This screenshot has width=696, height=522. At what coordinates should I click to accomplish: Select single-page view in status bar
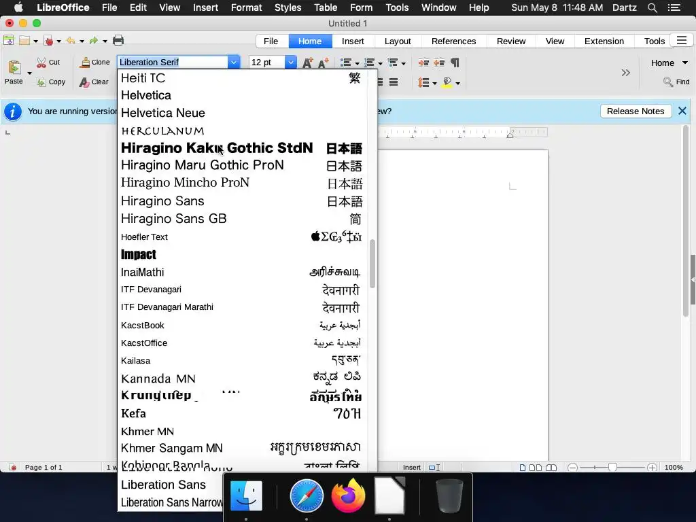coord(523,468)
